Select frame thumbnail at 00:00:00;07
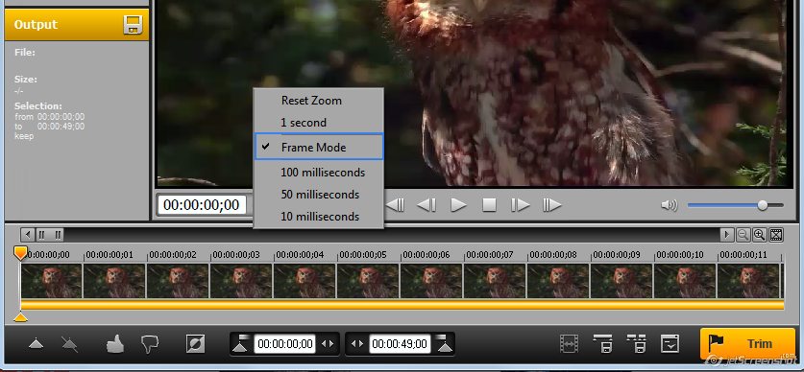The image size is (804, 372). pos(495,280)
